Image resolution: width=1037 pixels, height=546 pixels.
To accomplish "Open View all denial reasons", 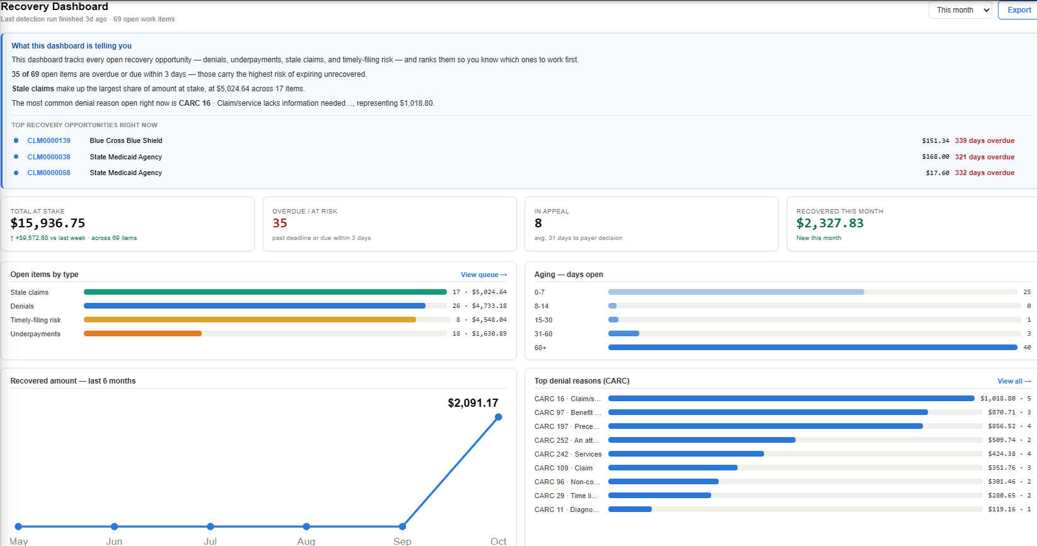I will pyautogui.click(x=1014, y=381).
